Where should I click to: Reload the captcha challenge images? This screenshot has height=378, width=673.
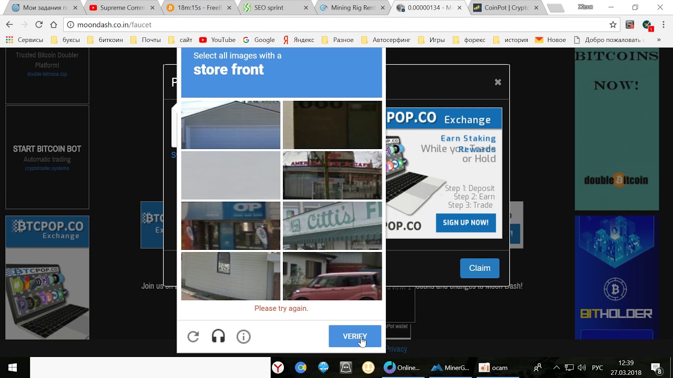coord(193,337)
